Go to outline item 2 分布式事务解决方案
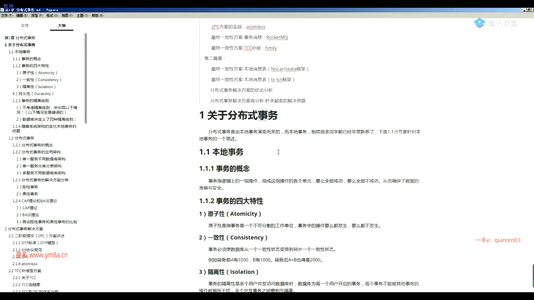This screenshot has height=300, width=534. 24,229
